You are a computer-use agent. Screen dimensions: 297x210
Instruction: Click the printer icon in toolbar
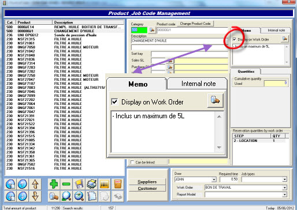point(92,184)
